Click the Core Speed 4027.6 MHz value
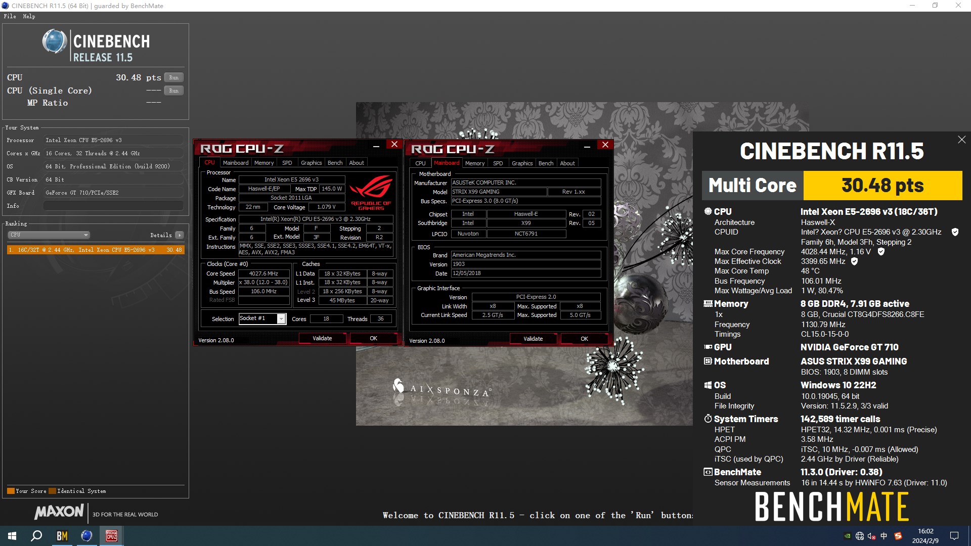 point(263,274)
